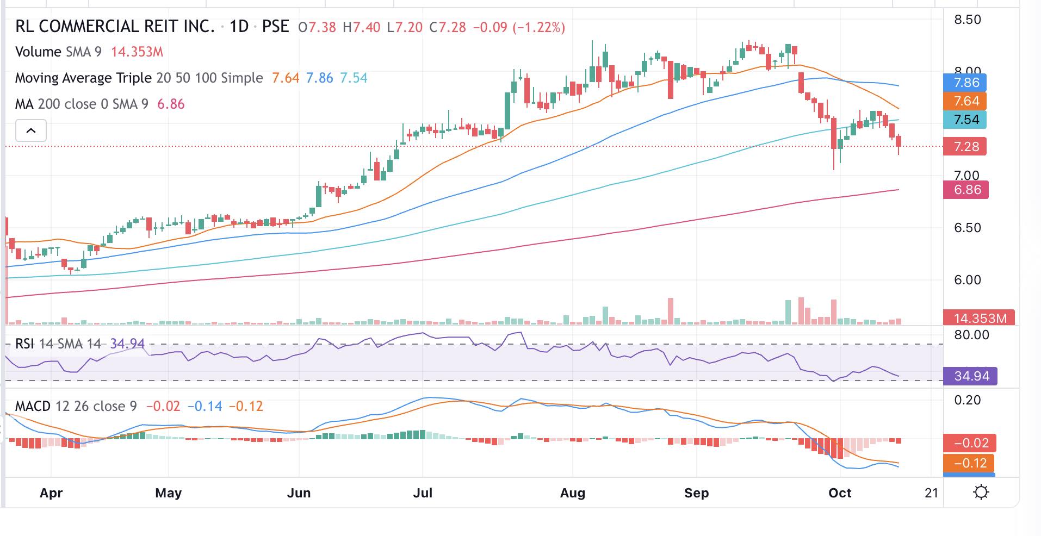
Task: Select the Volume SMA 9 indicator legend
Action: [x=58, y=52]
